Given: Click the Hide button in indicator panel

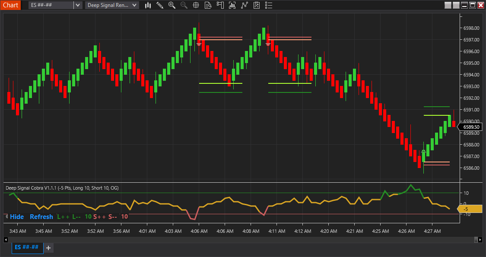Looking at the screenshot, I should click(x=17, y=217).
